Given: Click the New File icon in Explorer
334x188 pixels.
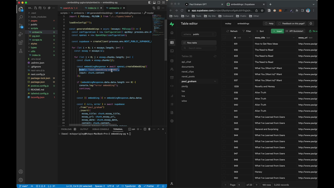Looking at the screenshot, I should tap(36, 8).
